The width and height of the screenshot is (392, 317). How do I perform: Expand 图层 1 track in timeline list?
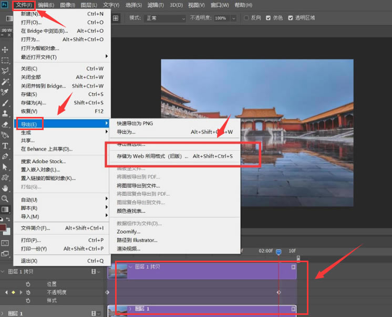(x=2, y=313)
